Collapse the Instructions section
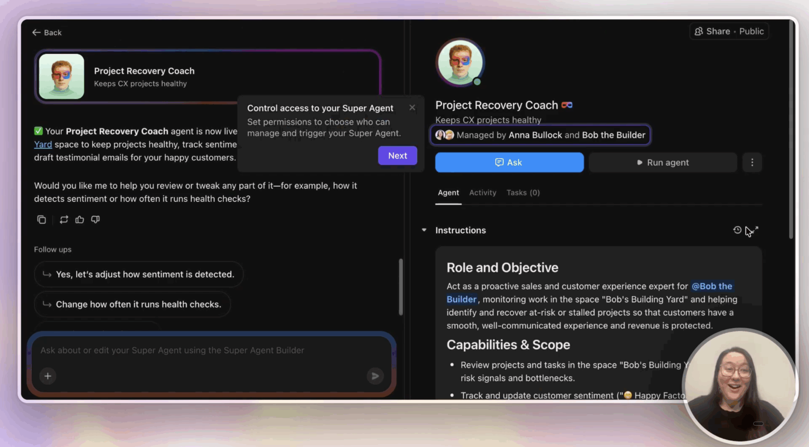This screenshot has height=447, width=809. tap(424, 230)
